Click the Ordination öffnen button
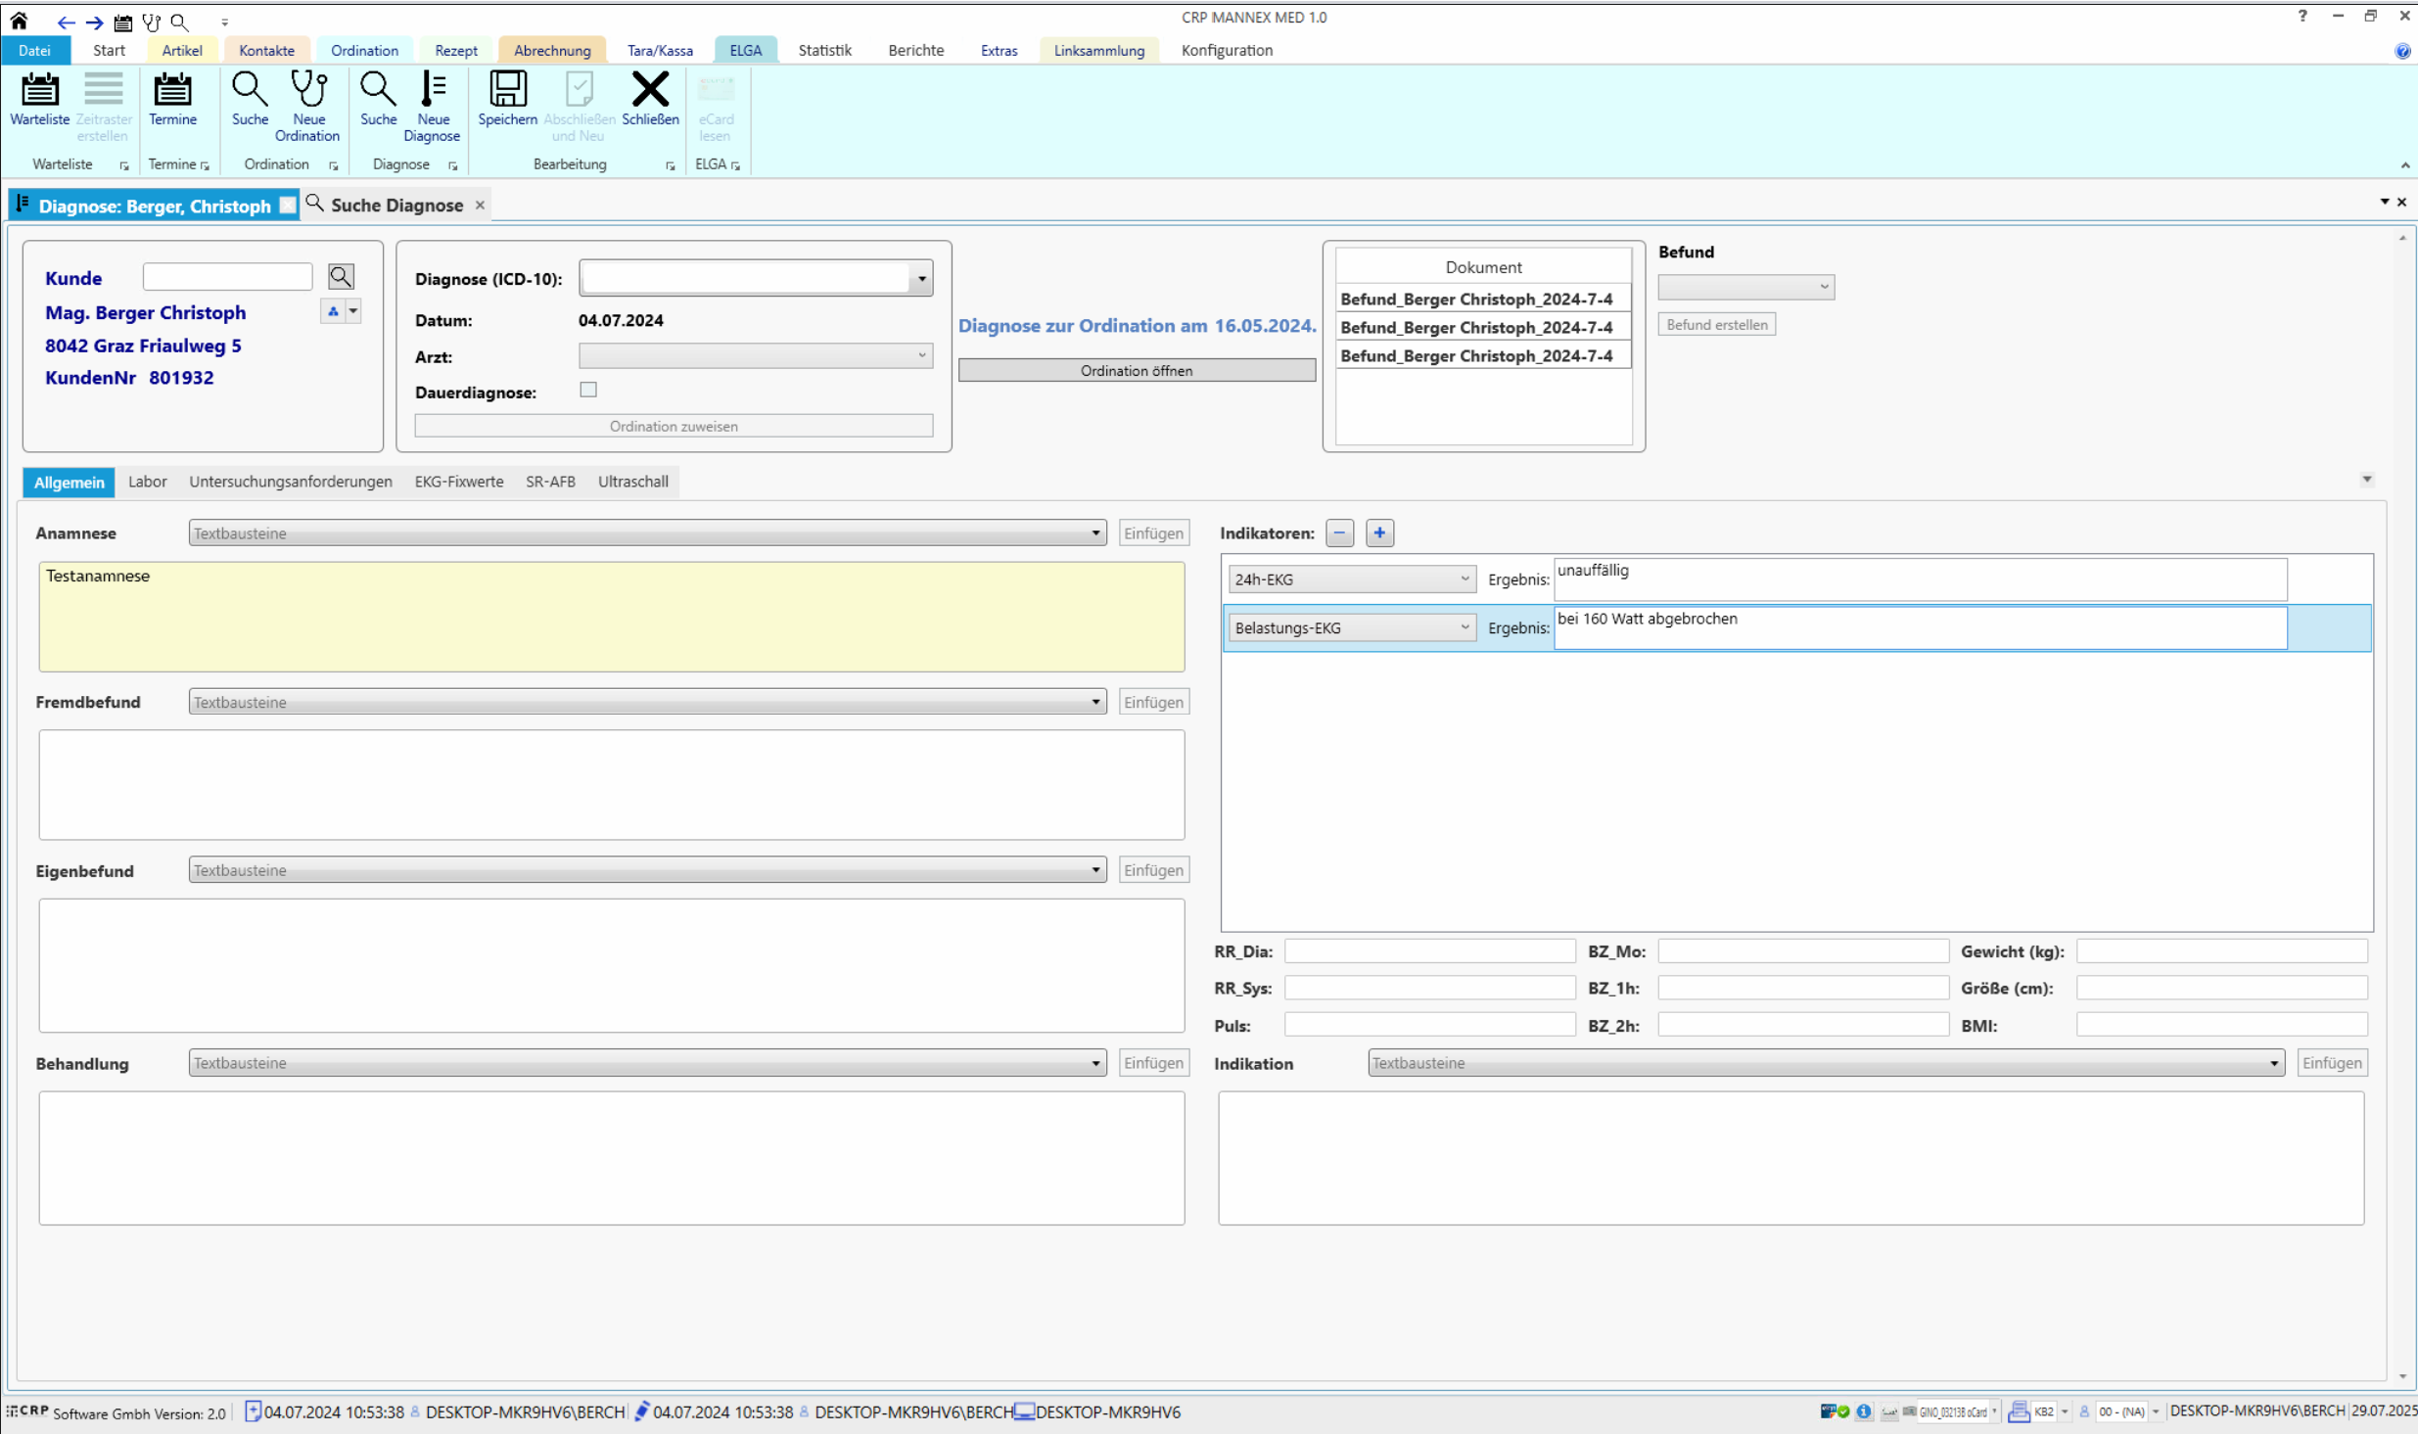The height and width of the screenshot is (1434, 2418). (x=1137, y=371)
